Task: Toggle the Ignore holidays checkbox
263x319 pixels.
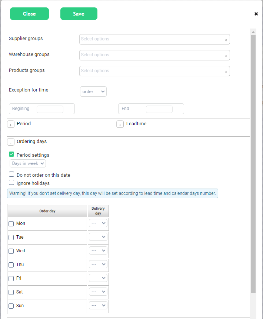Action: tap(11, 183)
